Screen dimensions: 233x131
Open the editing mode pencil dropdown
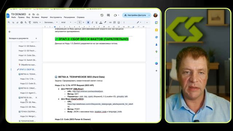[139, 23]
